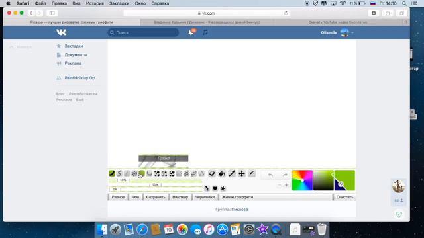
Task: Click the vk.com address bar
Action: pos(206,13)
